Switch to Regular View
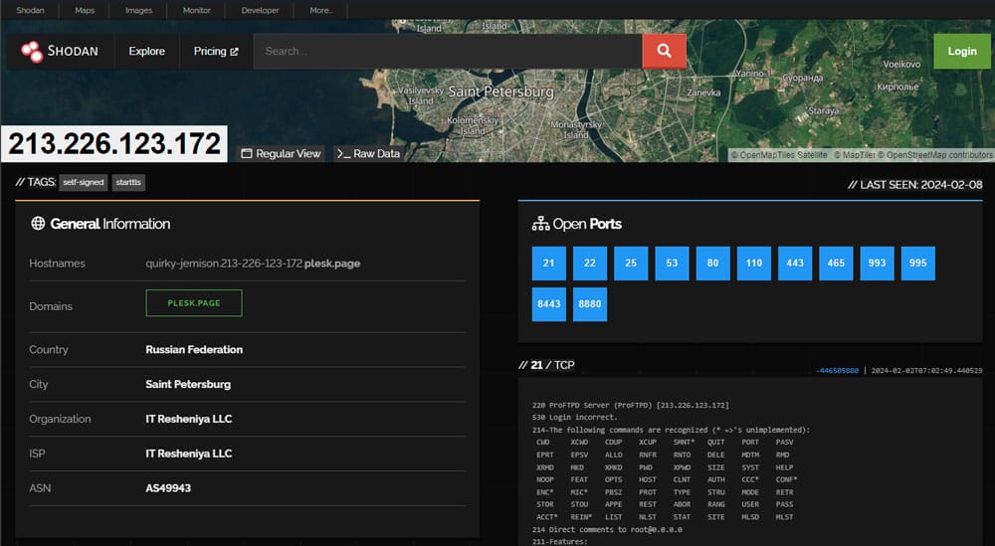Image resolution: width=995 pixels, height=546 pixels. click(281, 153)
